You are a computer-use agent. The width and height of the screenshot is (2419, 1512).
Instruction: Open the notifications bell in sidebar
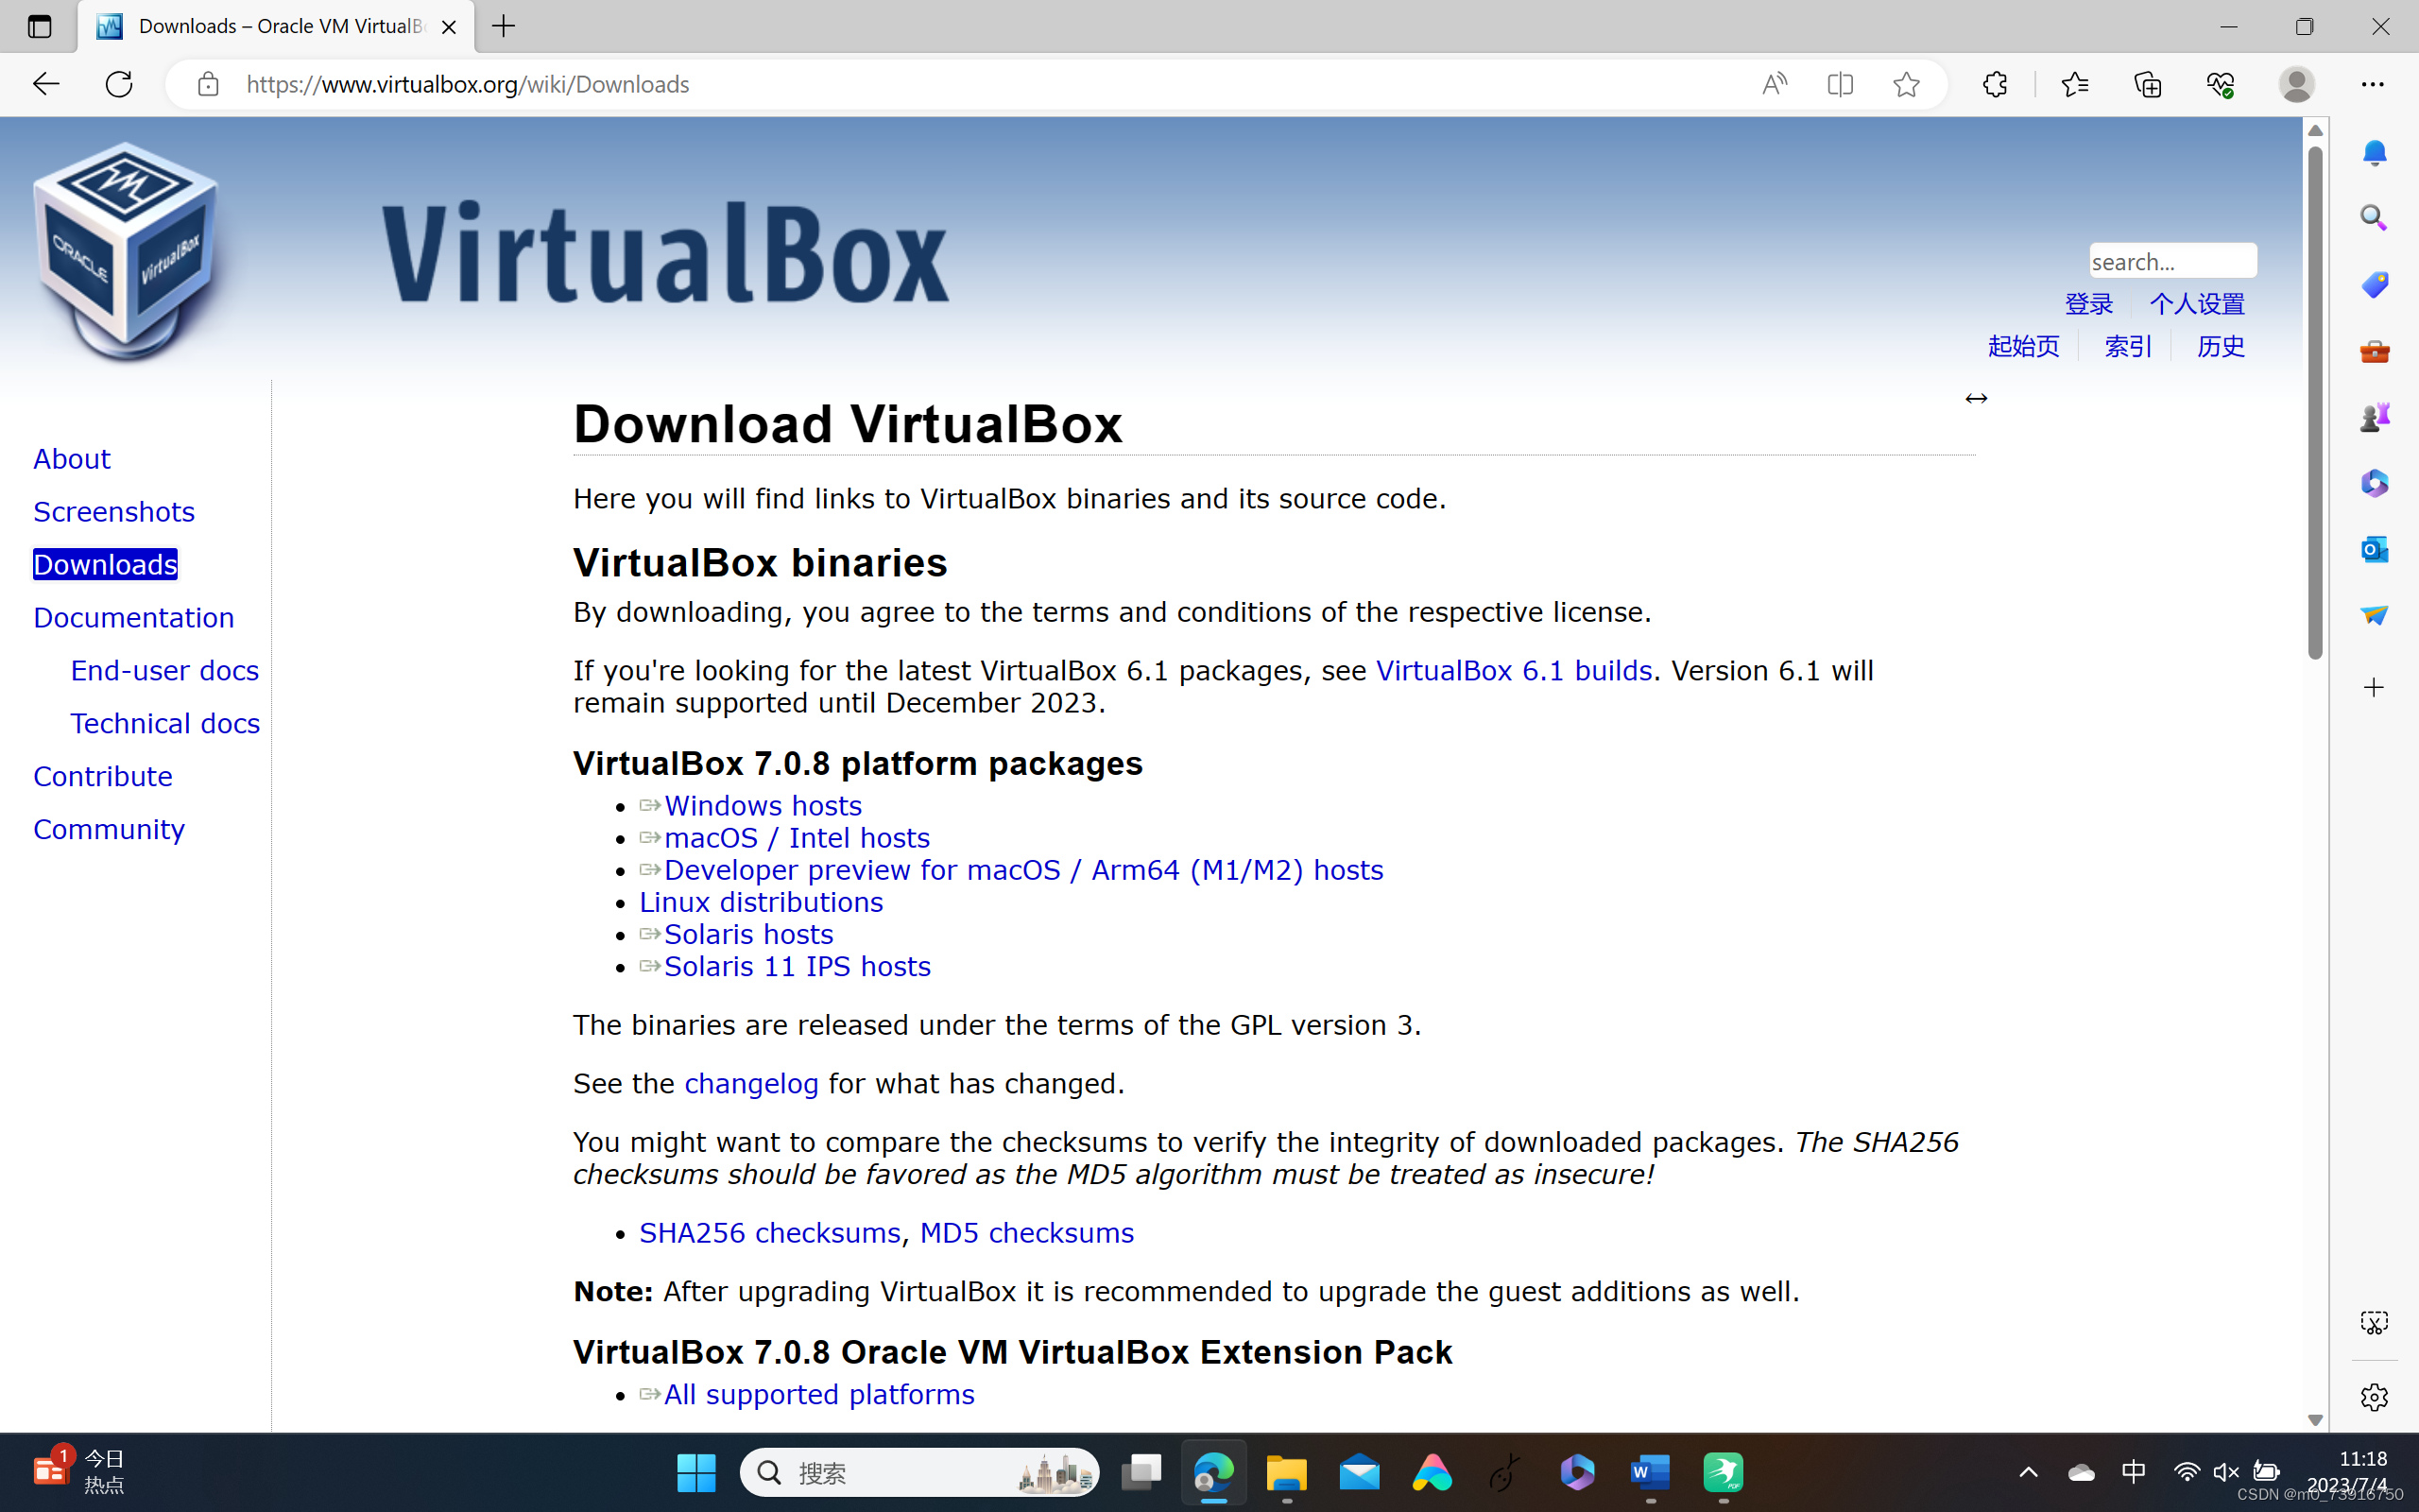[2374, 153]
